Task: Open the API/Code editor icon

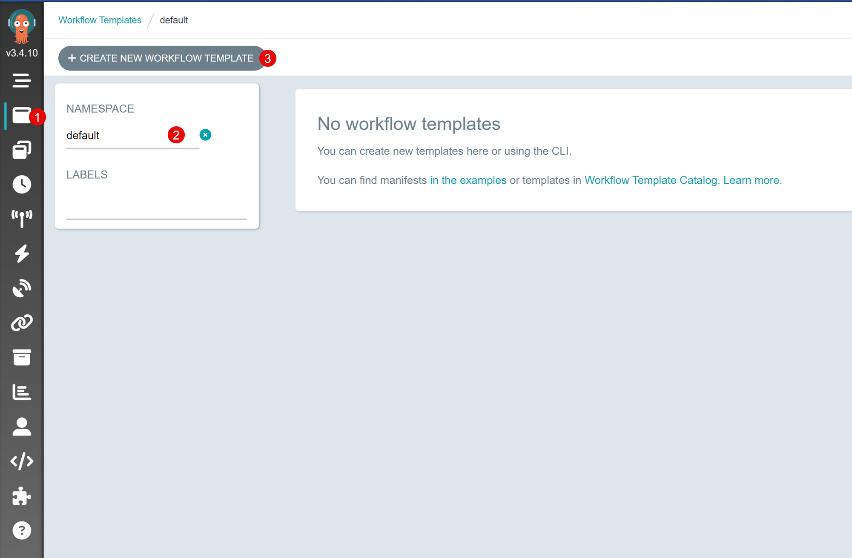Action: coord(21,461)
